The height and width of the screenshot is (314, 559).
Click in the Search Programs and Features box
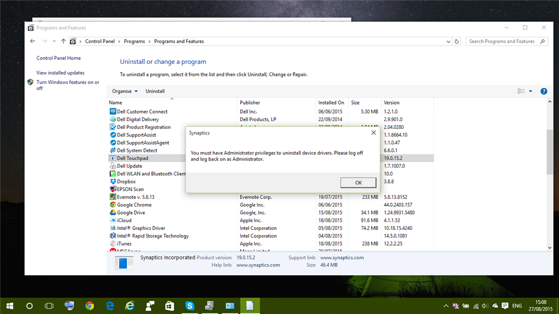tap(502, 42)
